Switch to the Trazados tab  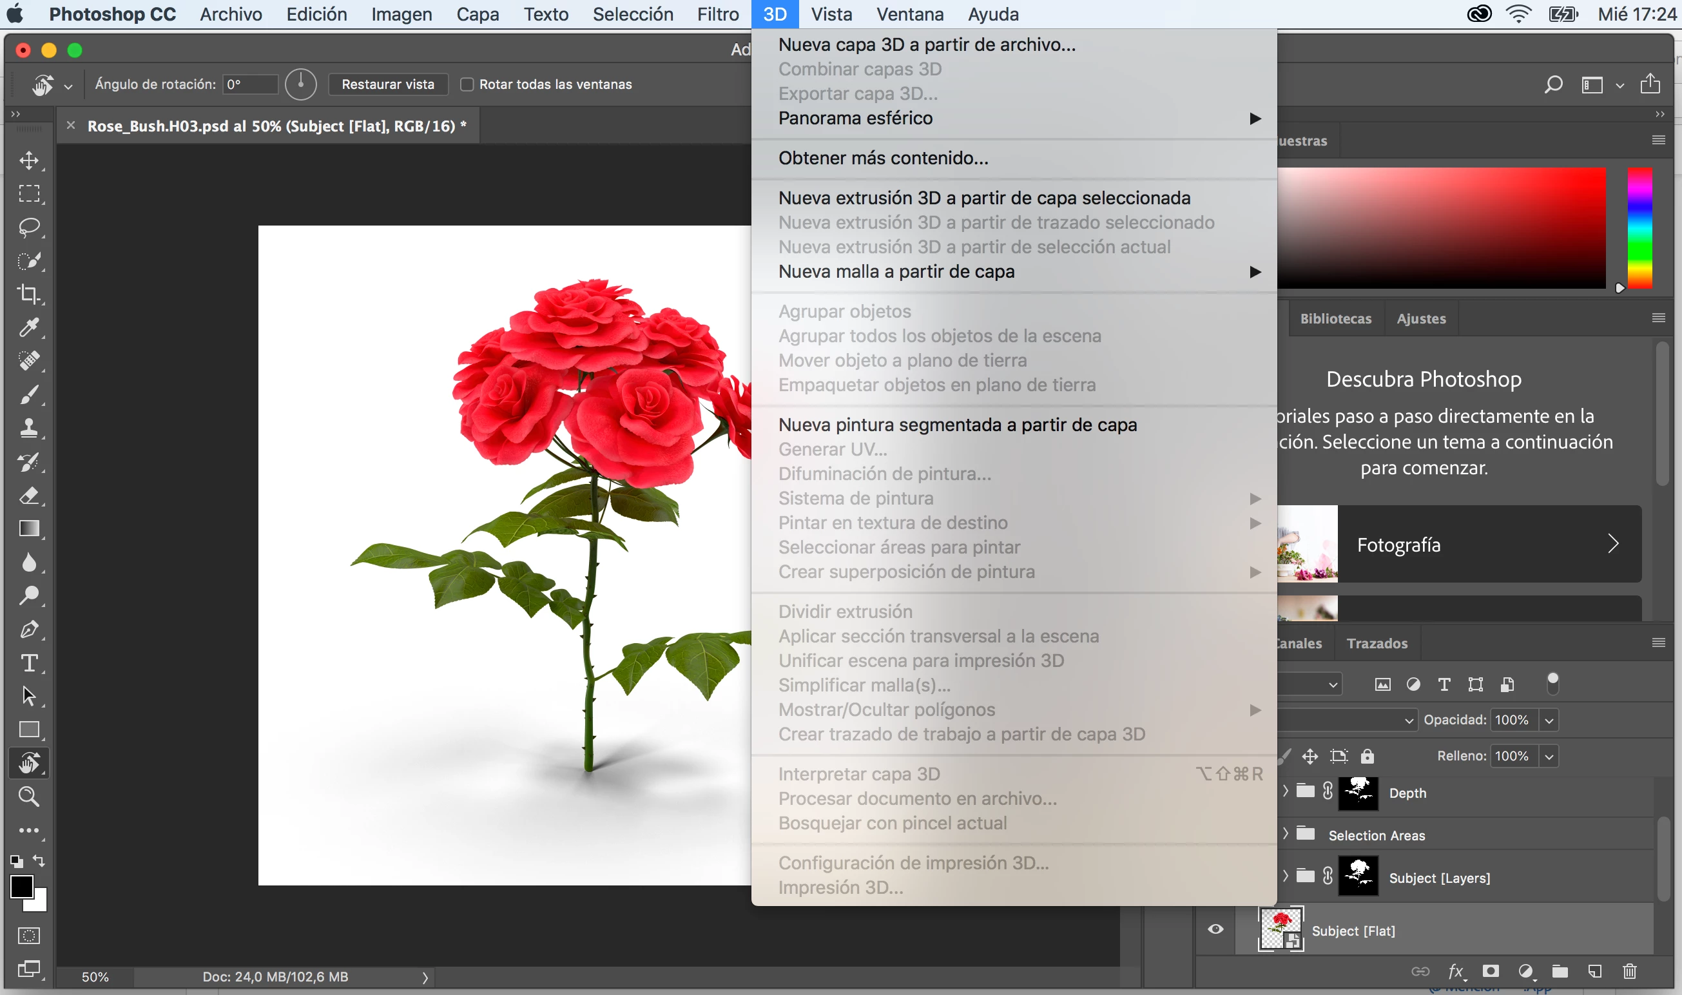[1377, 643]
